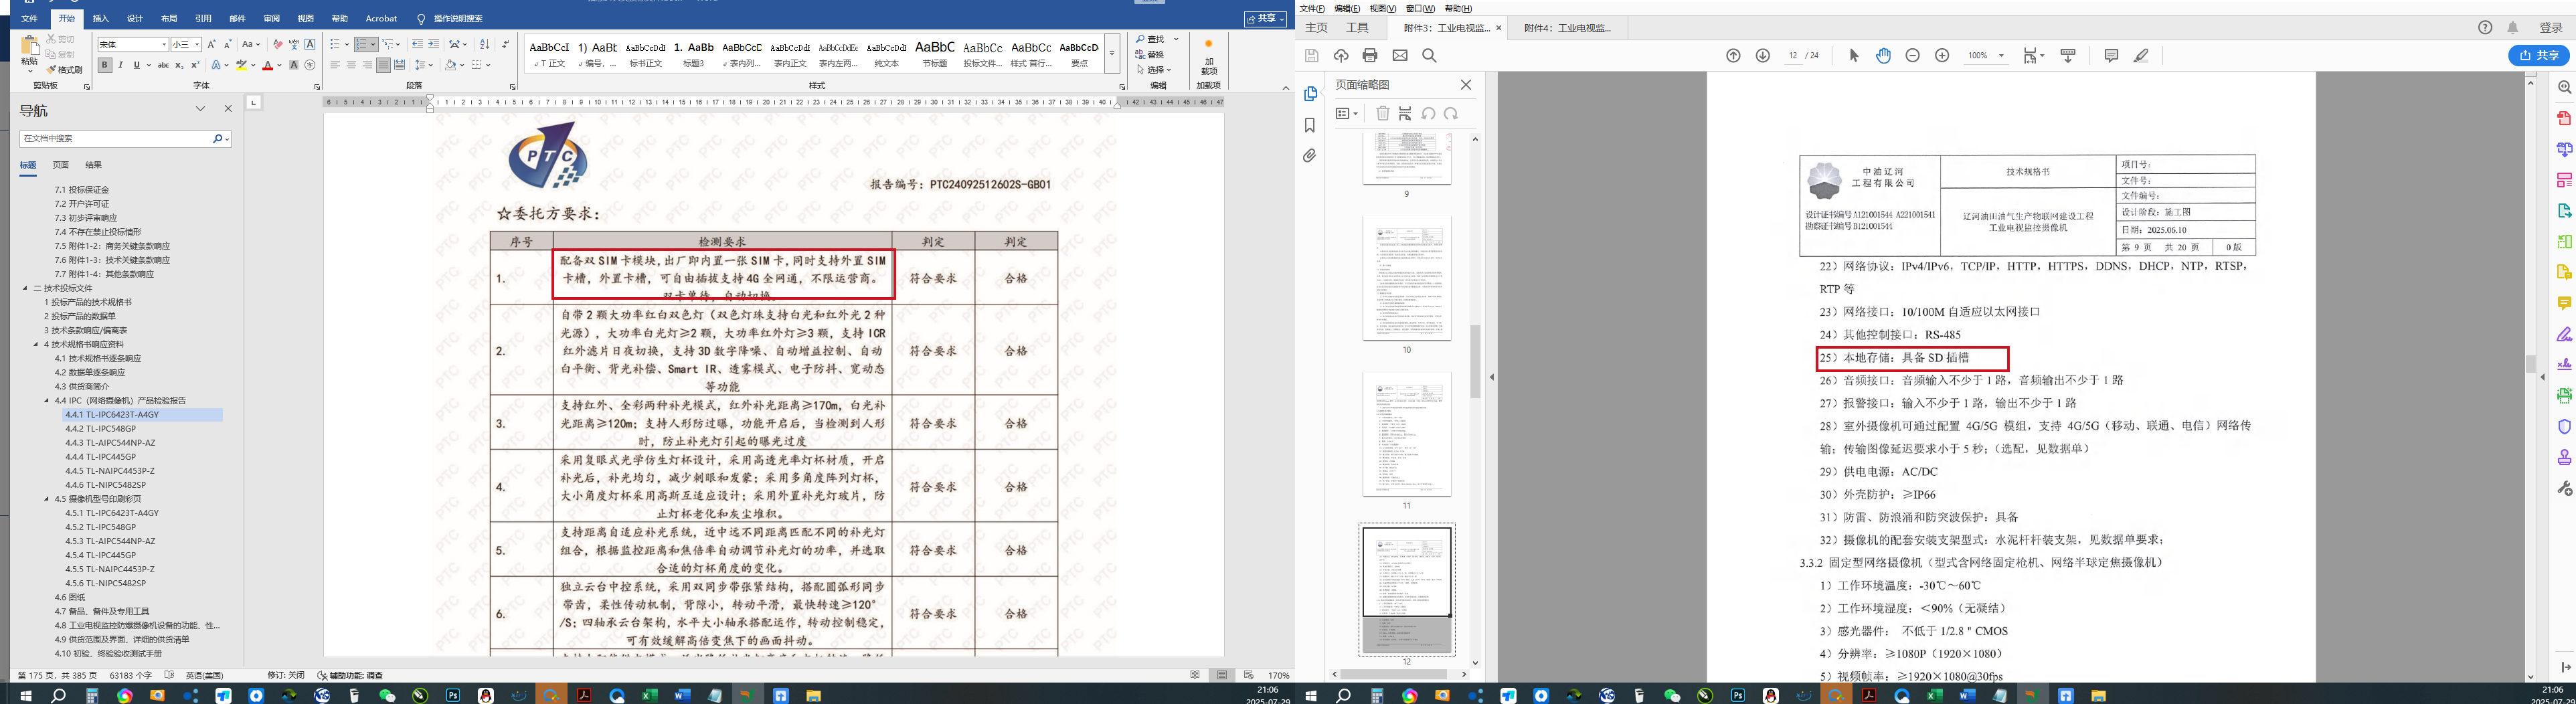The width and height of the screenshot is (2576, 704).
Task: Open the thumbnail options dropdown in Acrobat
Action: tap(1347, 114)
